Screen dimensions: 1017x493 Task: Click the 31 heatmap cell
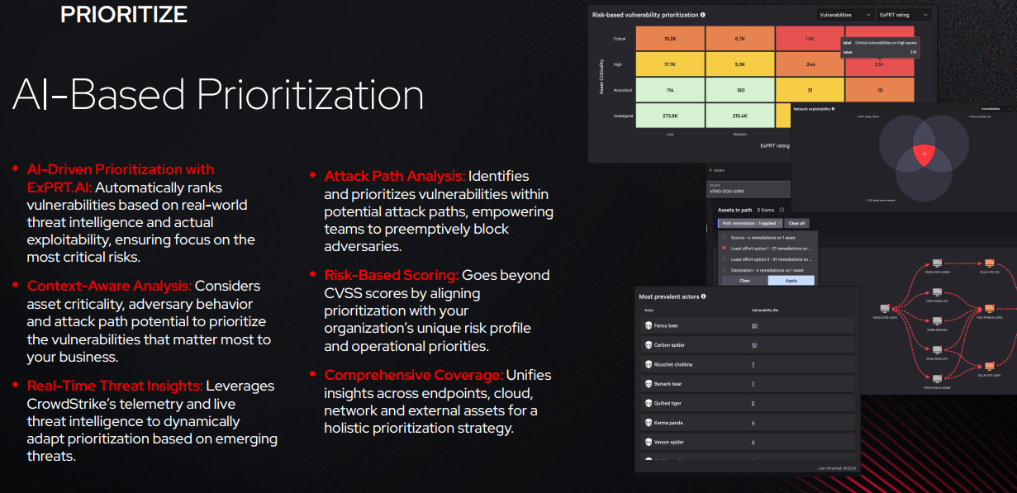pyautogui.click(x=810, y=89)
